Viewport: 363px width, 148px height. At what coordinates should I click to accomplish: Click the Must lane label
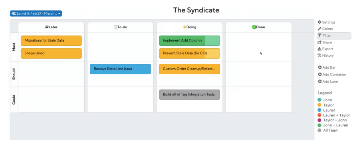point(14,47)
